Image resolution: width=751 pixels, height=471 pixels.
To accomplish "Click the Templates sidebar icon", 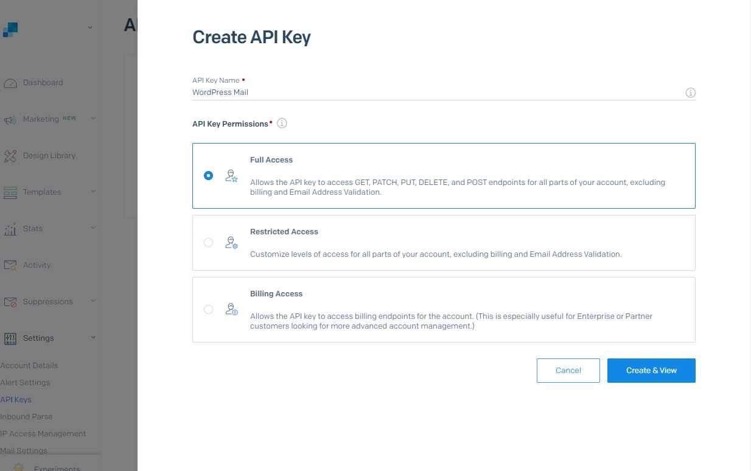I will pyautogui.click(x=11, y=192).
